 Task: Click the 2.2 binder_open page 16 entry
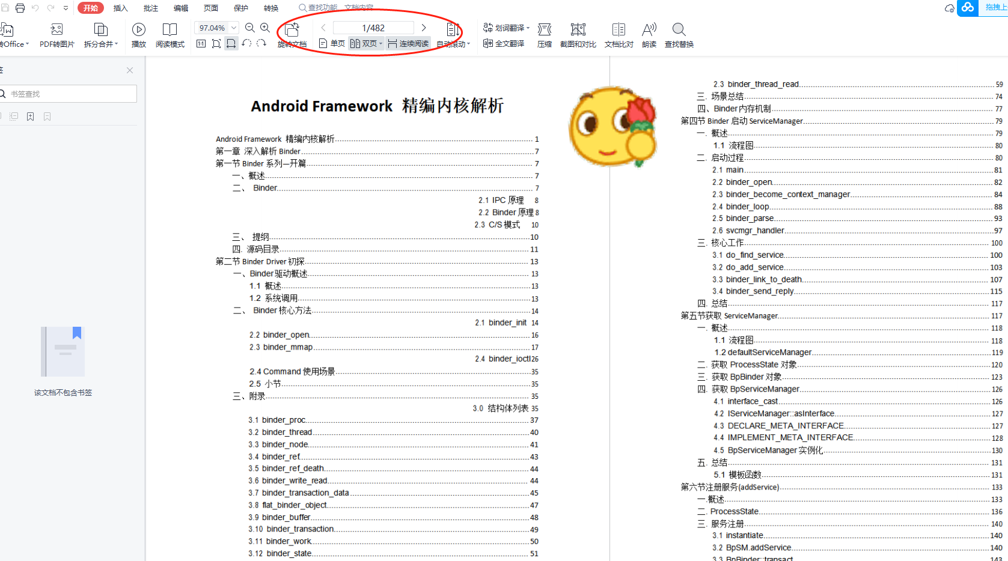coord(394,335)
